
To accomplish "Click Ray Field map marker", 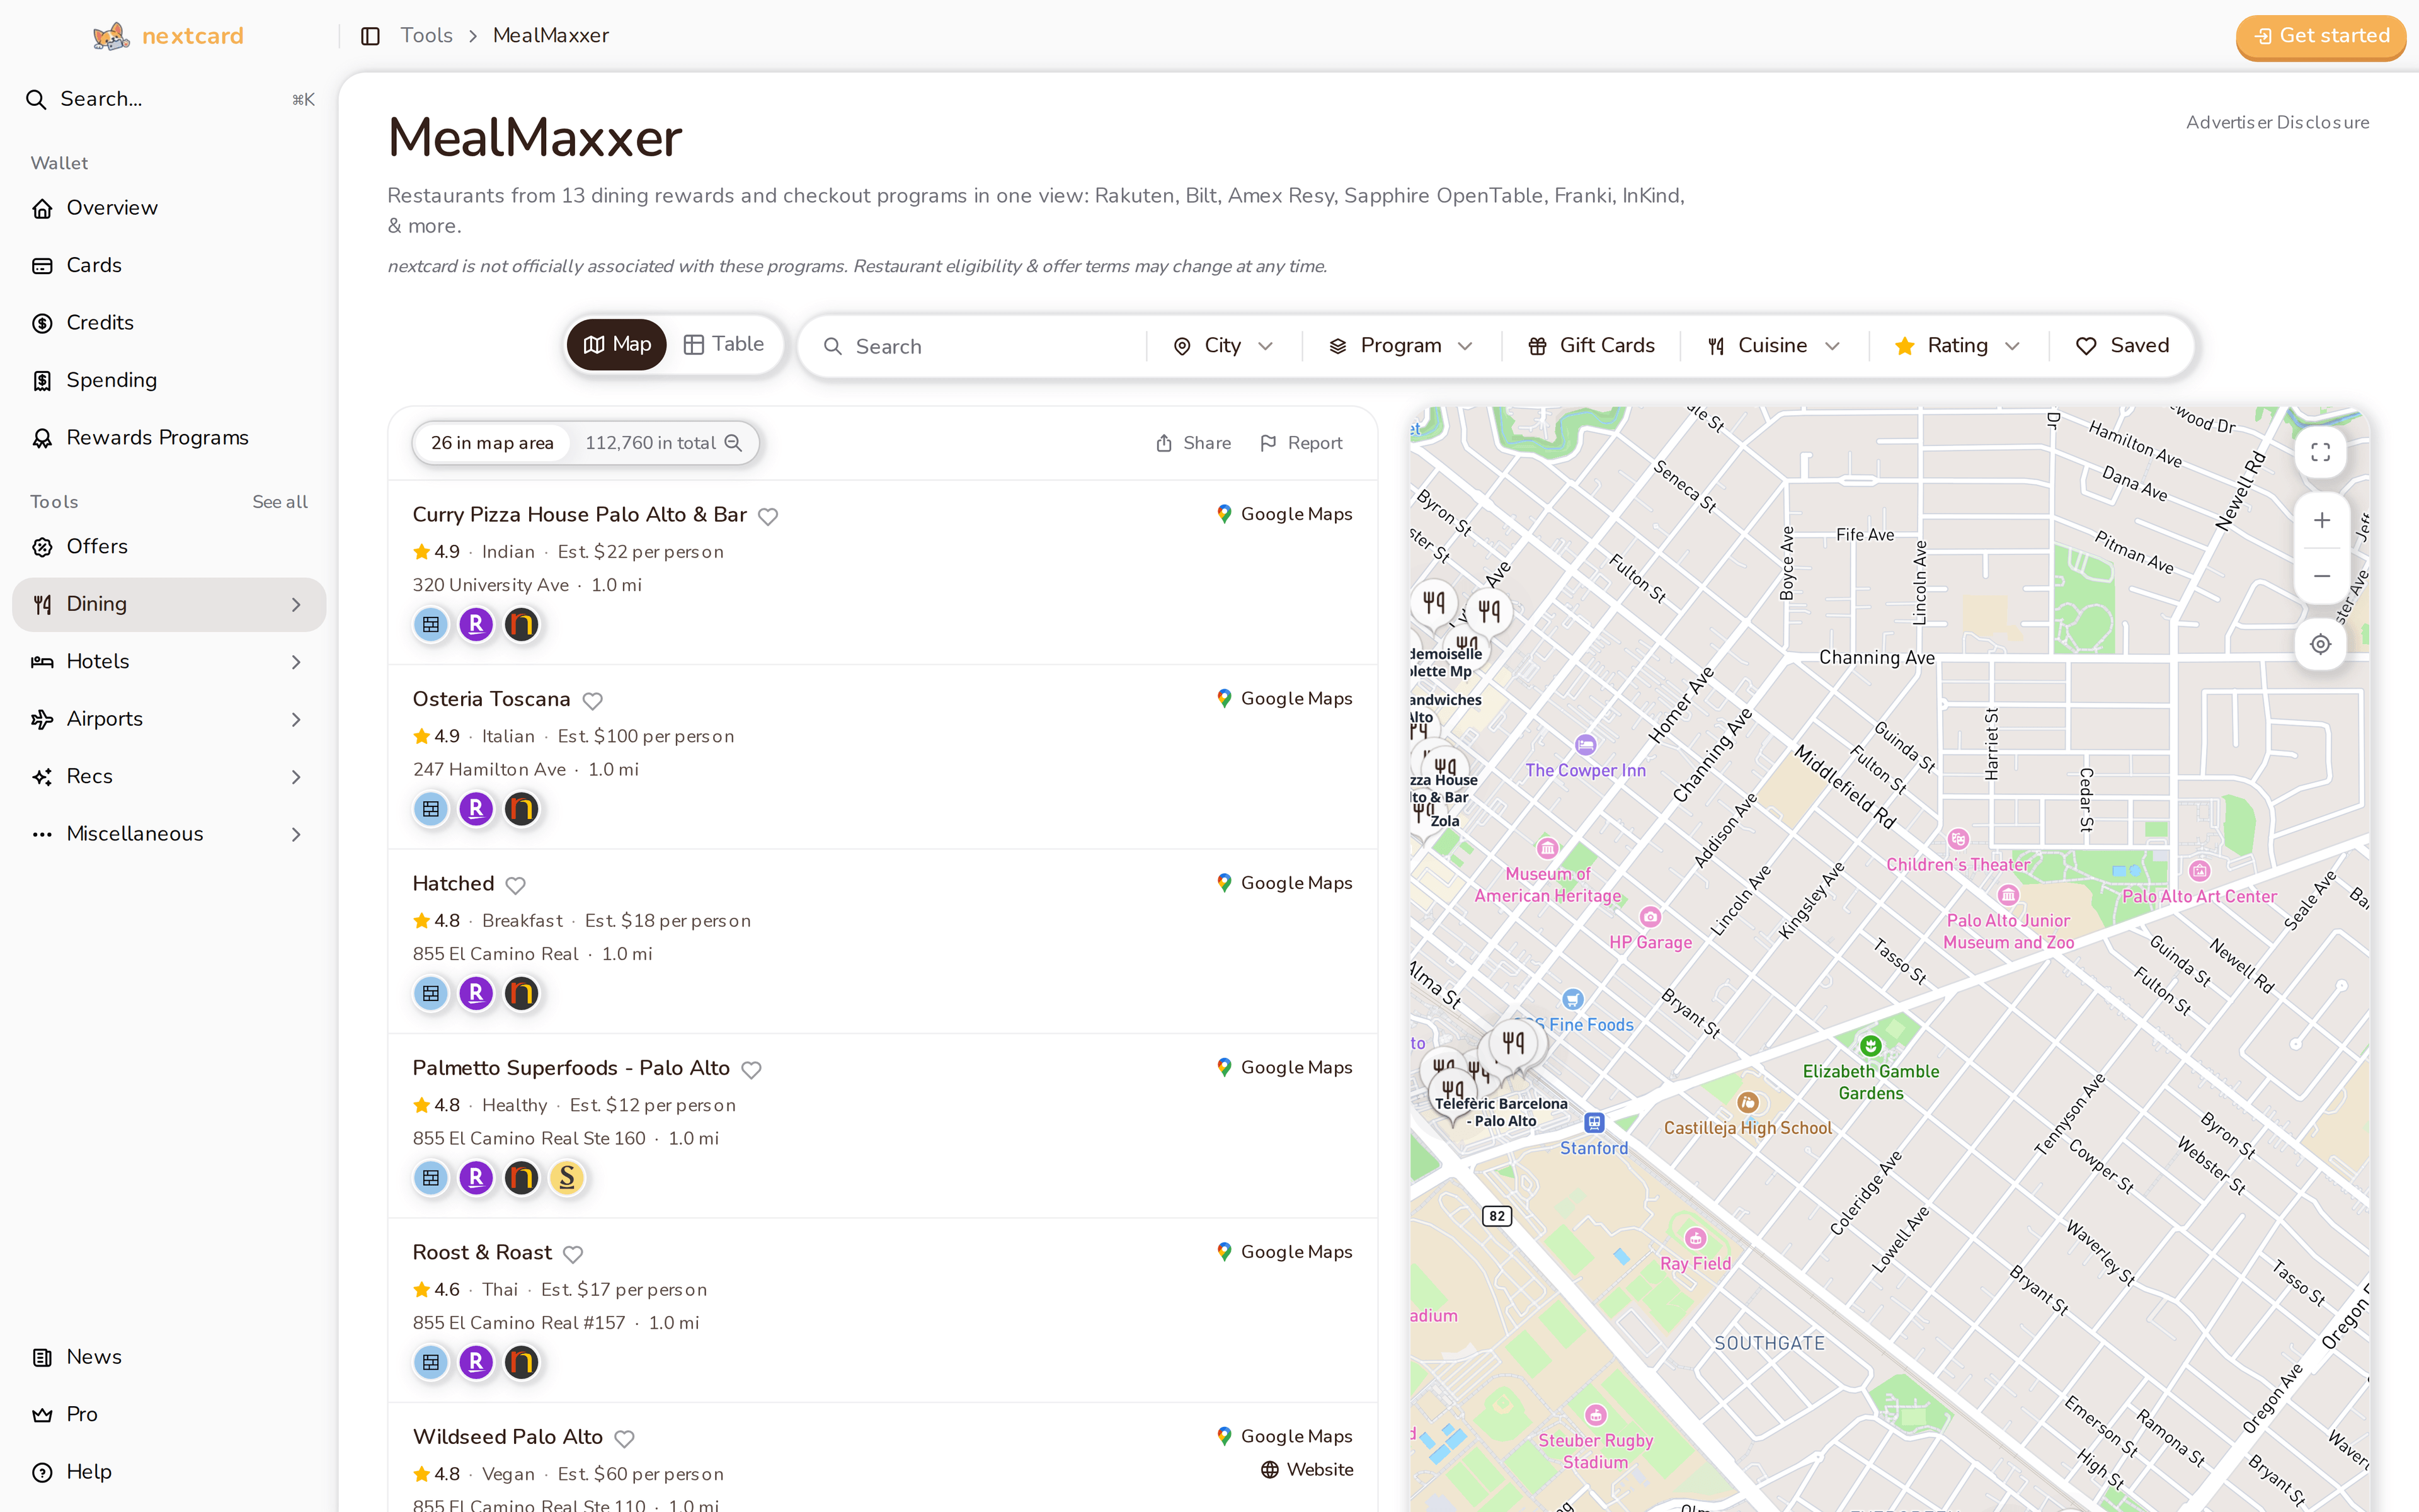I will click(1695, 1239).
